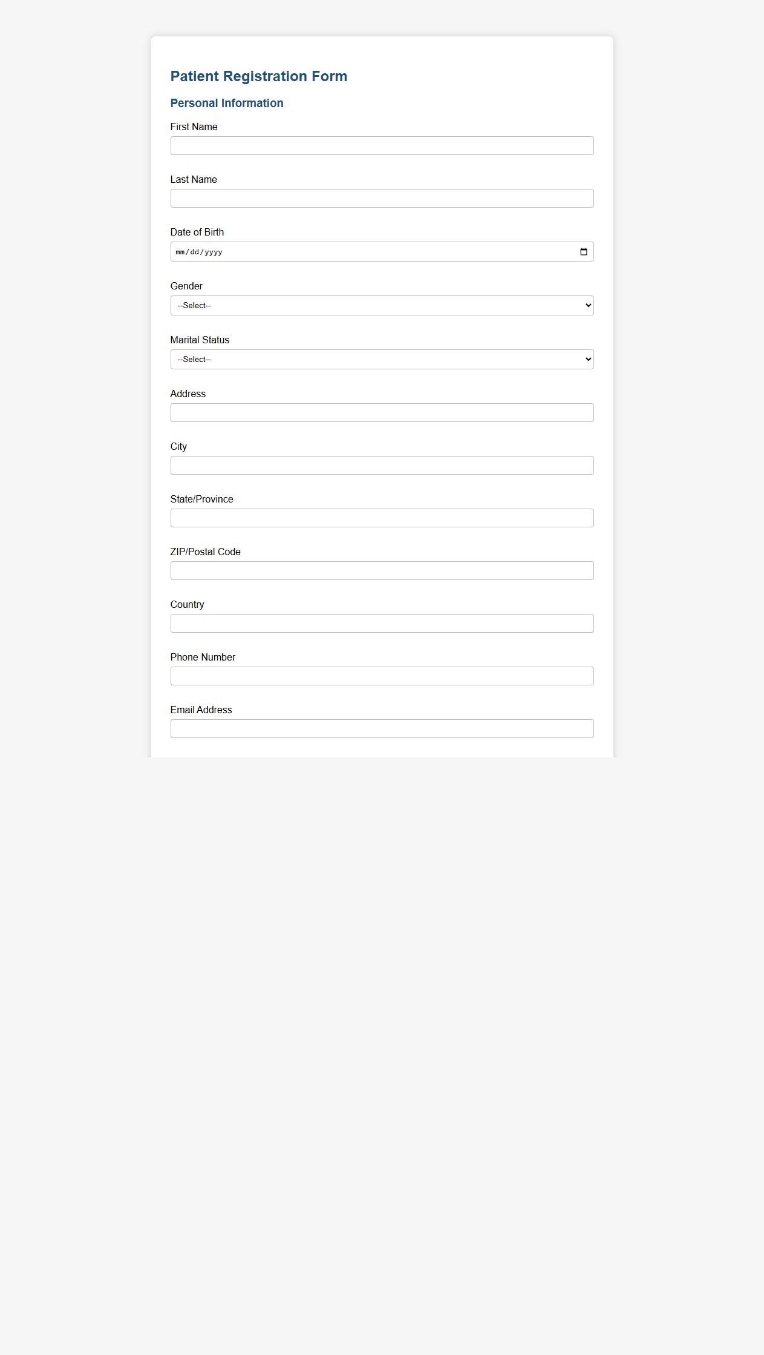Image resolution: width=764 pixels, height=1355 pixels.
Task: Select the State/Province input box
Action: click(382, 518)
